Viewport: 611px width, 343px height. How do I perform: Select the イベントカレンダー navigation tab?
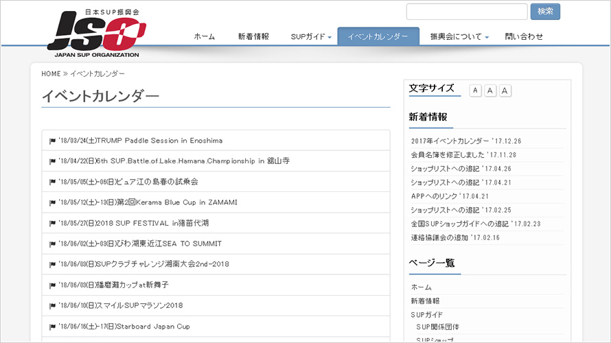point(378,36)
